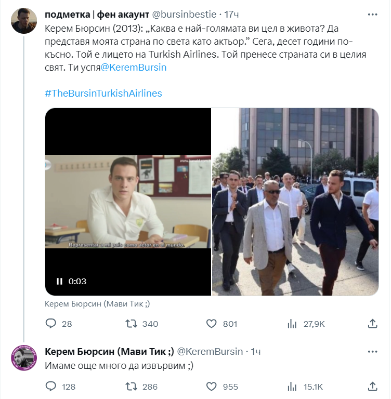
Task: Share Kerem Bursin's reply tweet
Action: click(x=372, y=387)
